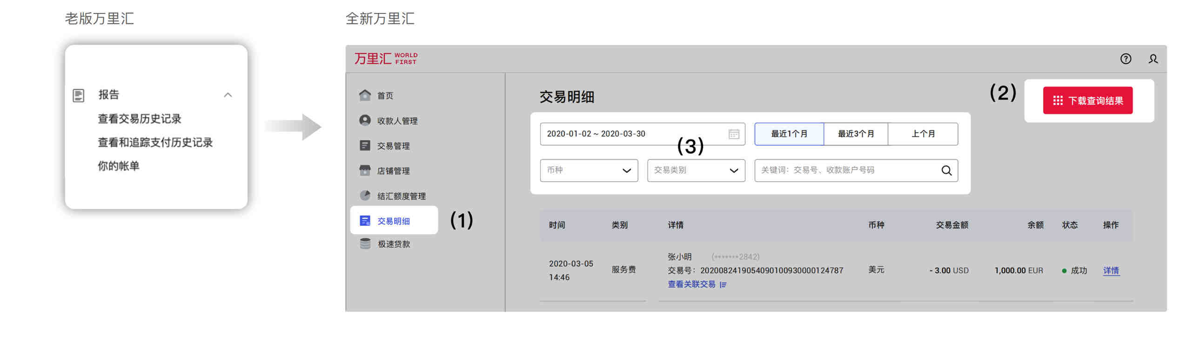Click the date range field 2020-01-02 ~ 2020-03-30
The width and height of the screenshot is (1191, 341).
point(642,134)
